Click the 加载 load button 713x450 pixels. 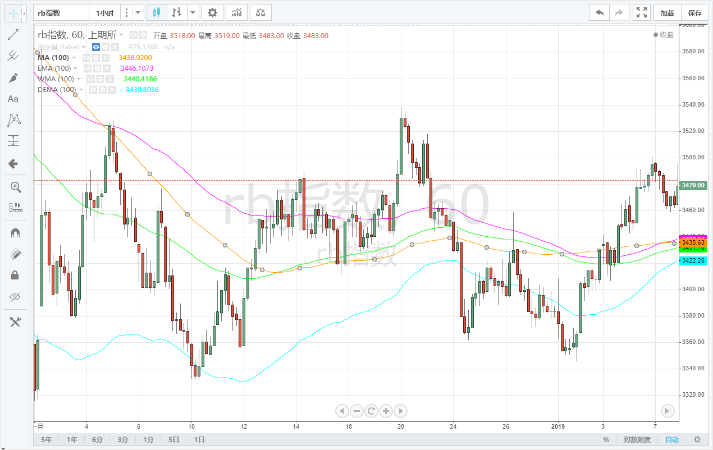click(667, 12)
